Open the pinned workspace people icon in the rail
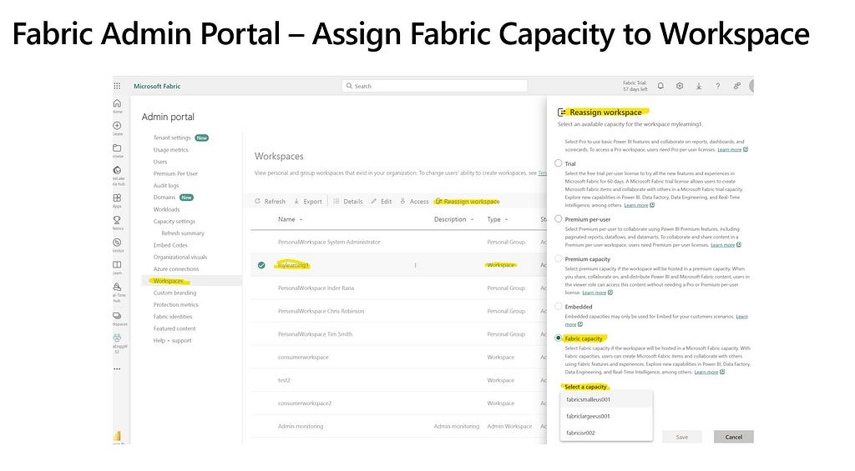 (117, 338)
